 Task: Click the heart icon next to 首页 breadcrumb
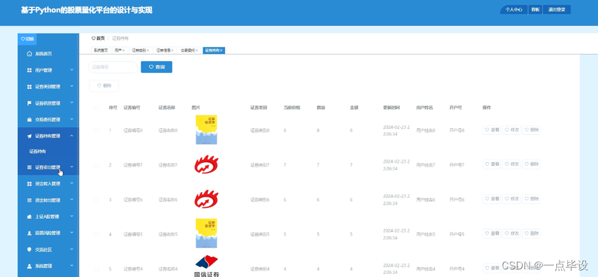coord(94,38)
